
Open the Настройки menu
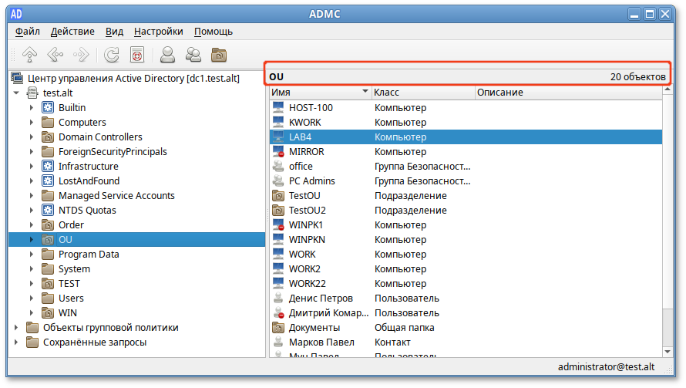(158, 32)
